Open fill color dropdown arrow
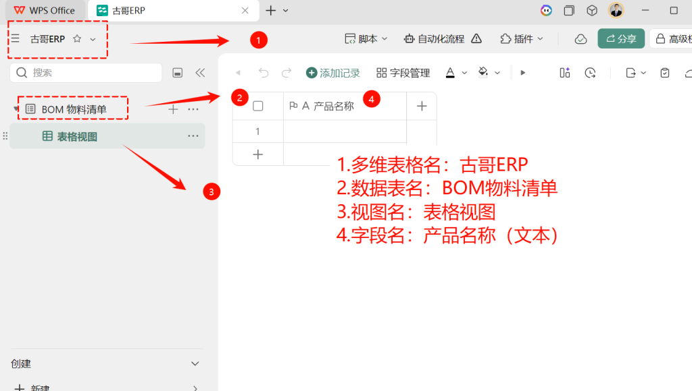692x391 pixels. 497,73
